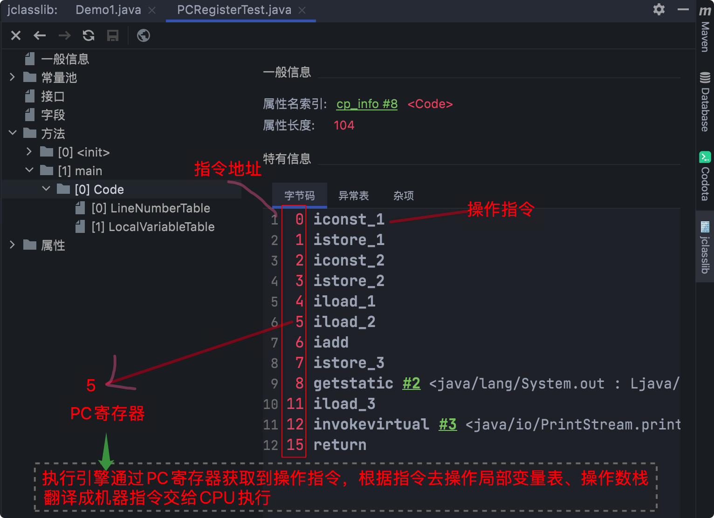
Task: Open the settings gear icon
Action: pos(659,9)
